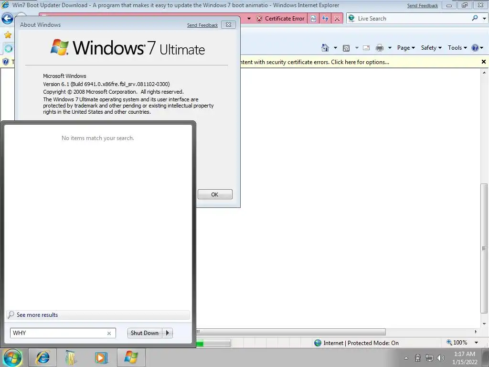Click the Home icon in command bar
The height and width of the screenshot is (367, 489).
tap(325, 48)
